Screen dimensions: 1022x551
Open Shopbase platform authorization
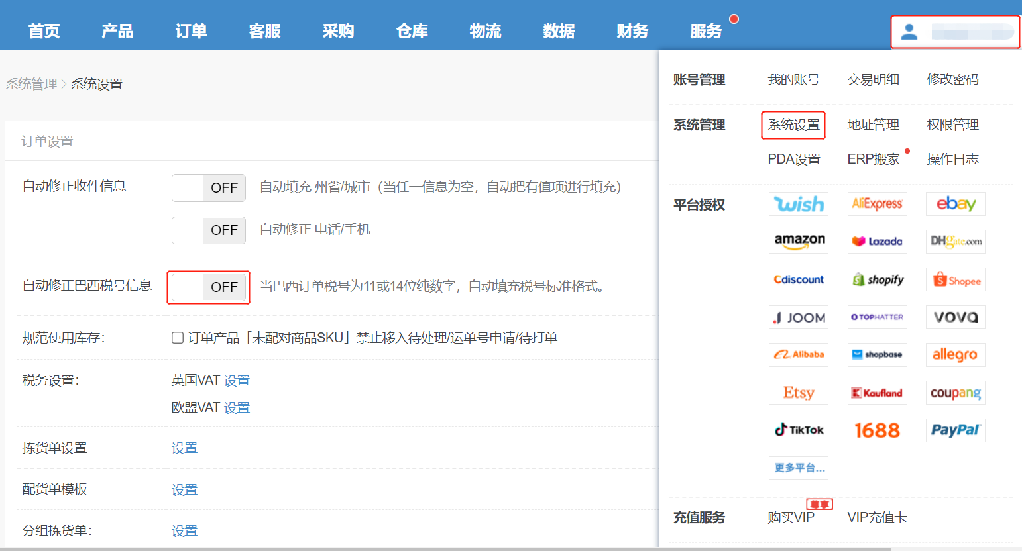coord(878,355)
